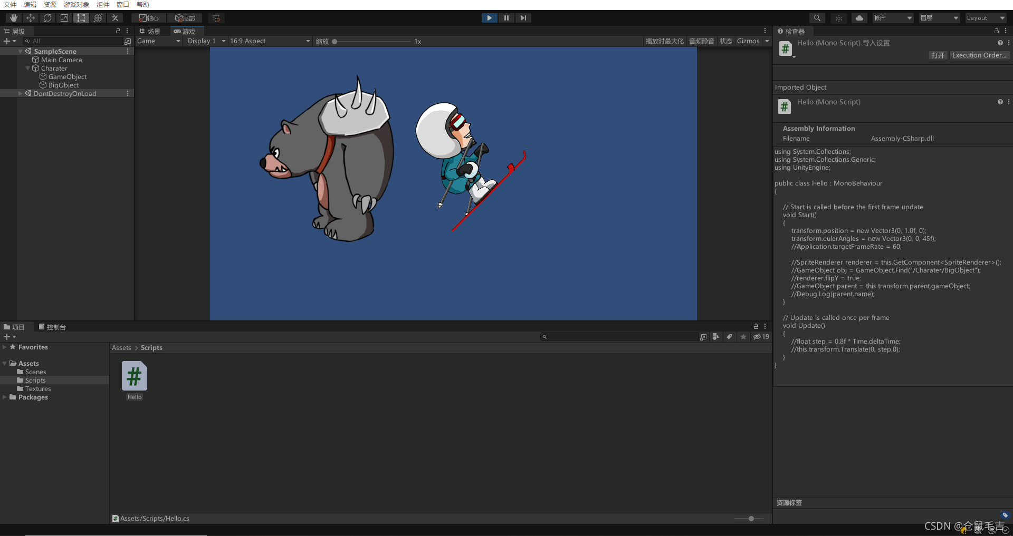1013x536 pixels.
Task: Toggle pivot/center handle mode
Action: (149, 18)
